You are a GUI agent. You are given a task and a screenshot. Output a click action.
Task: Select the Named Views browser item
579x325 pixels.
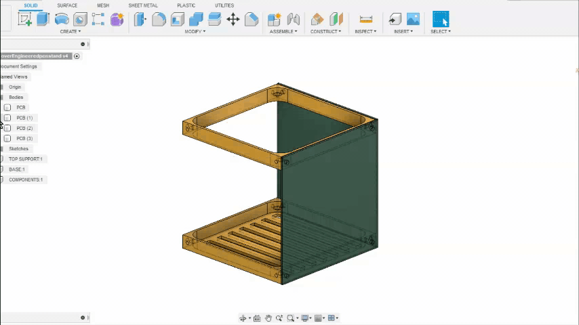(14, 77)
